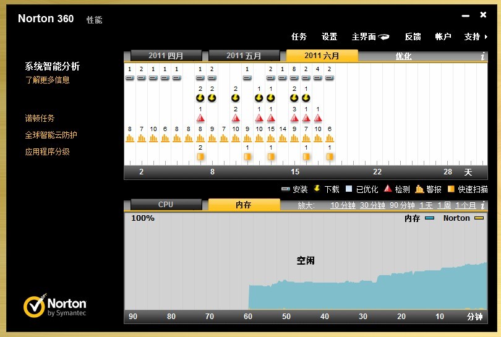Click the Norton by Symantec logo
501x337 pixels.
(54, 305)
